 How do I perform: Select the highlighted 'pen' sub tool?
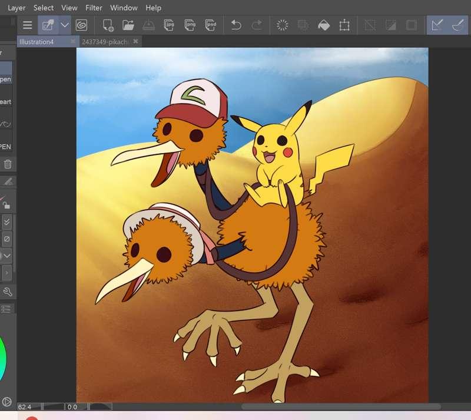pyautogui.click(x=6, y=72)
